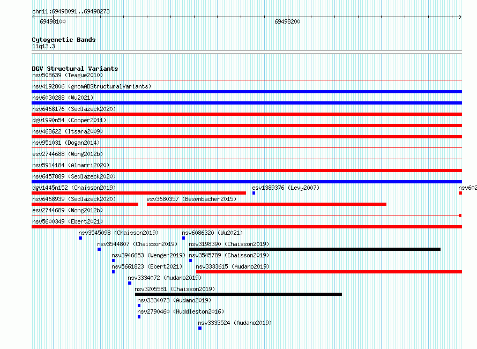Select nsv3198390 (Chaisson2019) label
The width and height of the screenshot is (477, 349).
(x=229, y=244)
